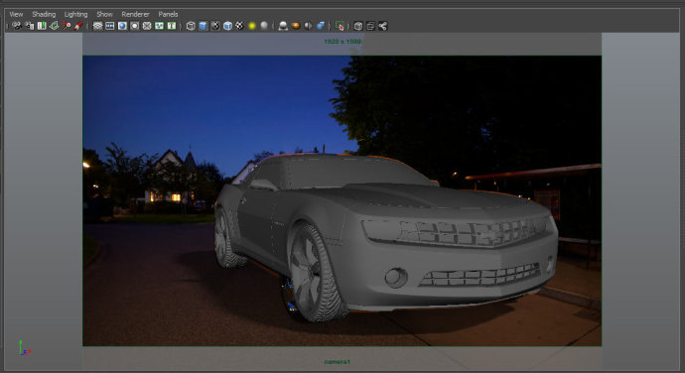Screen dimensions: 685x373
Task: Click the Use Default Material icon
Action: 215,26
